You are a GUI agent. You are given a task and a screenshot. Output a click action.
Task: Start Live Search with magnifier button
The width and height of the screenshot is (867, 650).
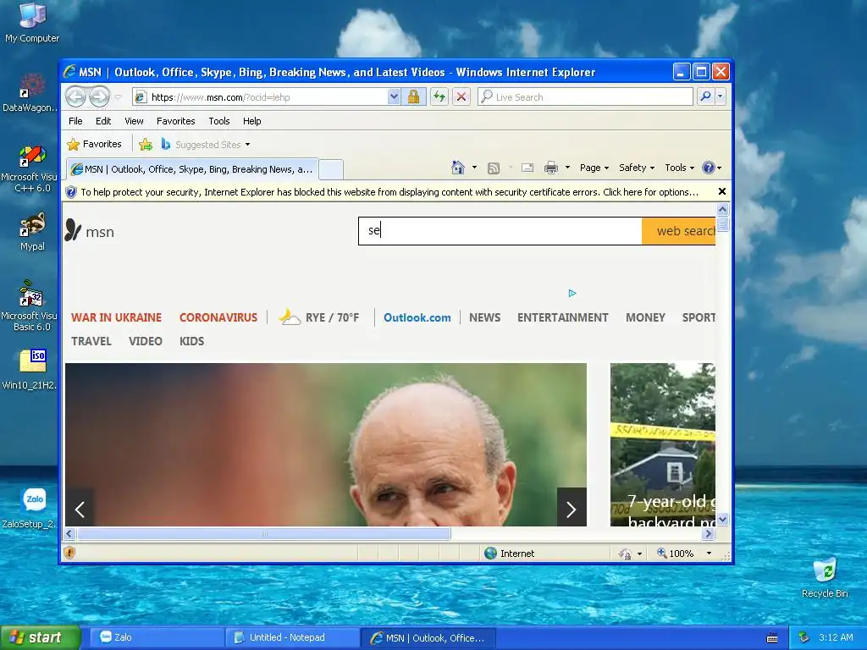tap(705, 96)
